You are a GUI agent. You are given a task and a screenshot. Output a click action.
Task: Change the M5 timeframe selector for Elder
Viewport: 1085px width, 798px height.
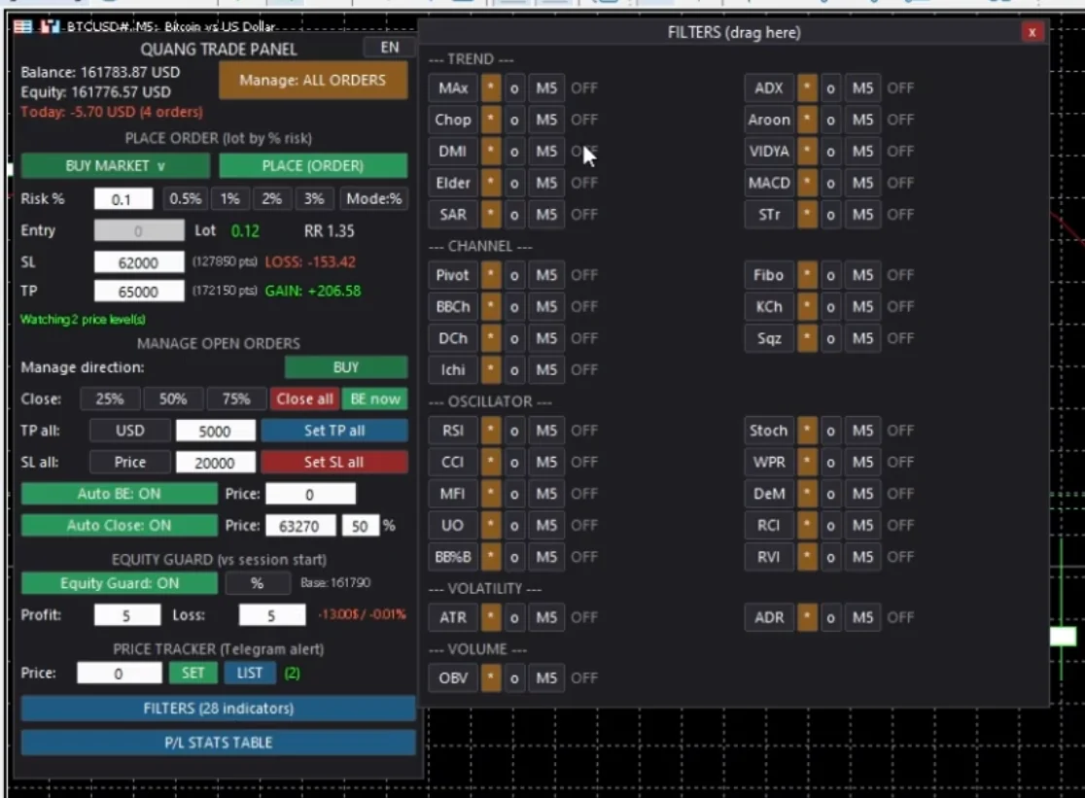[546, 184]
